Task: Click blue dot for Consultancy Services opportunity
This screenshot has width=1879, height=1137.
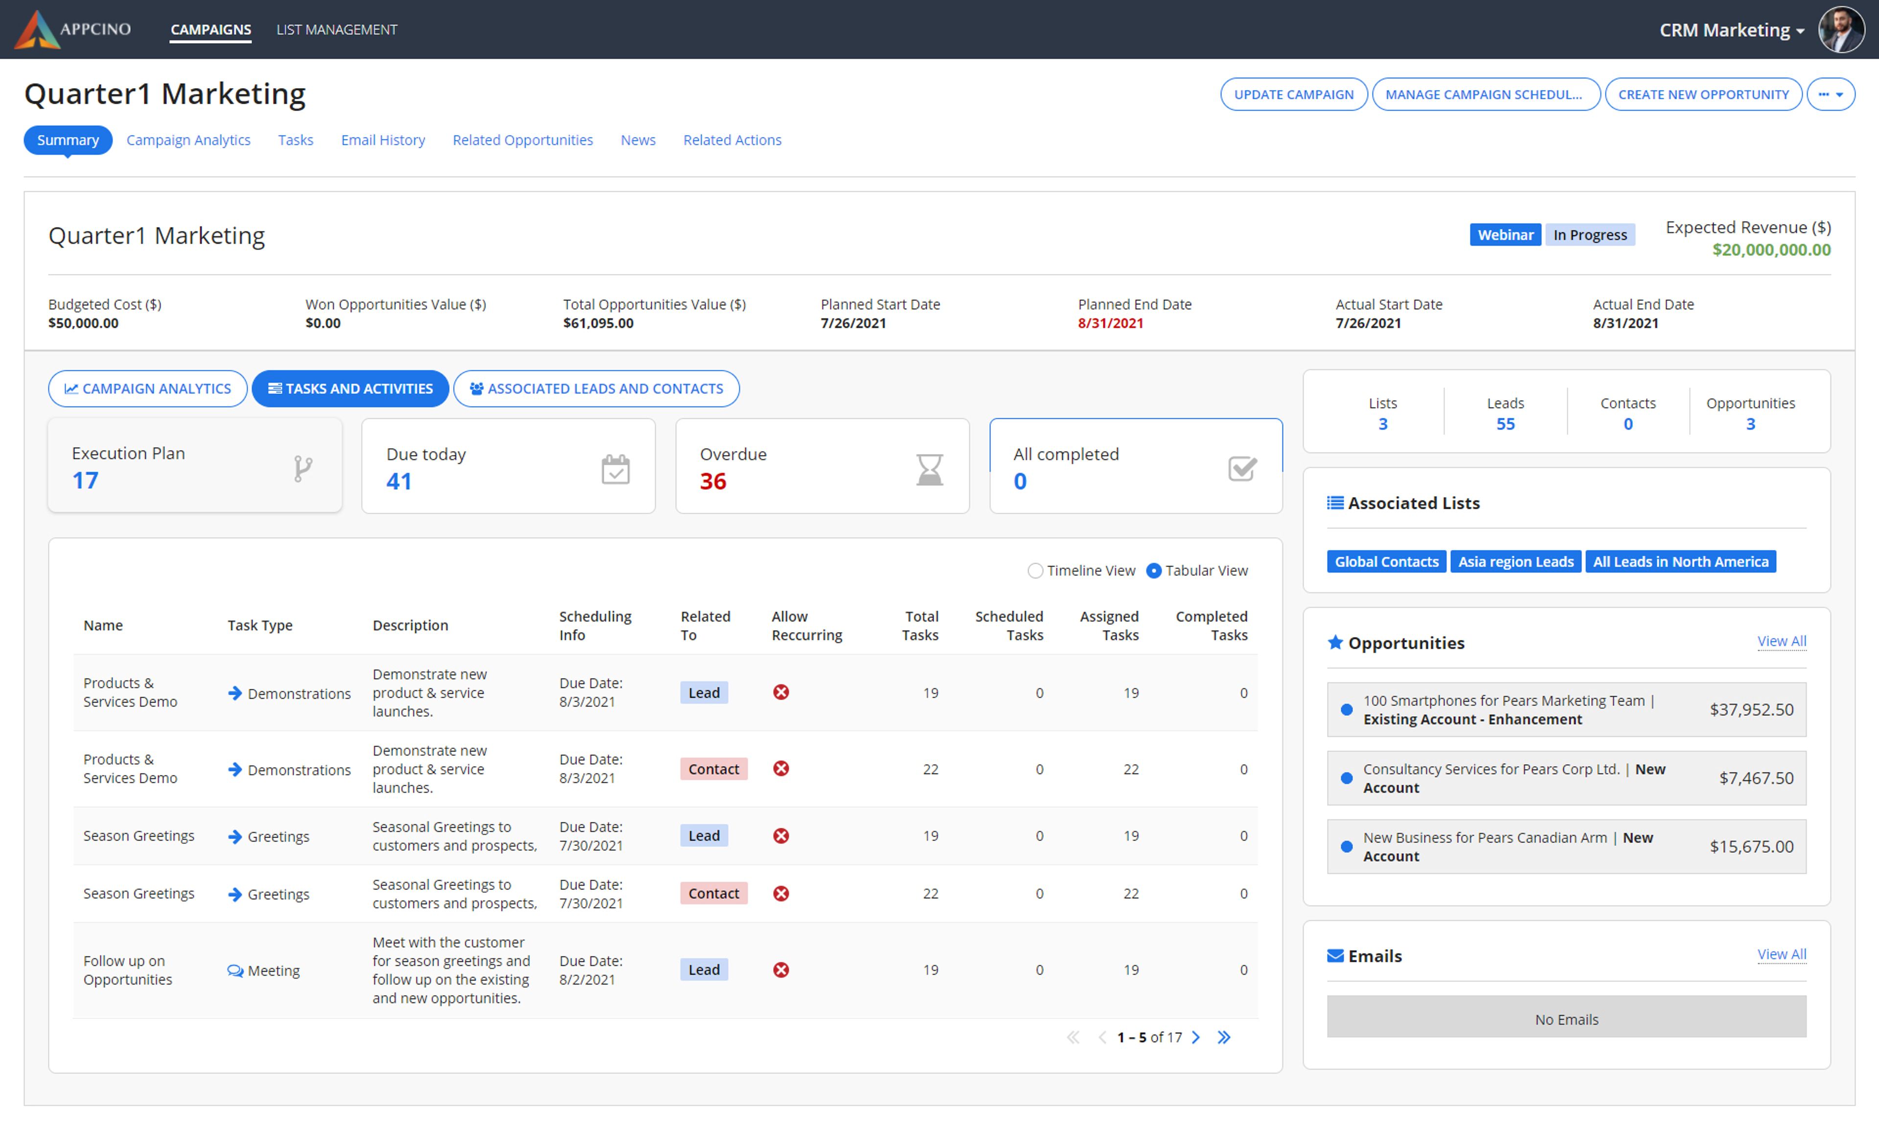Action: (x=1347, y=778)
